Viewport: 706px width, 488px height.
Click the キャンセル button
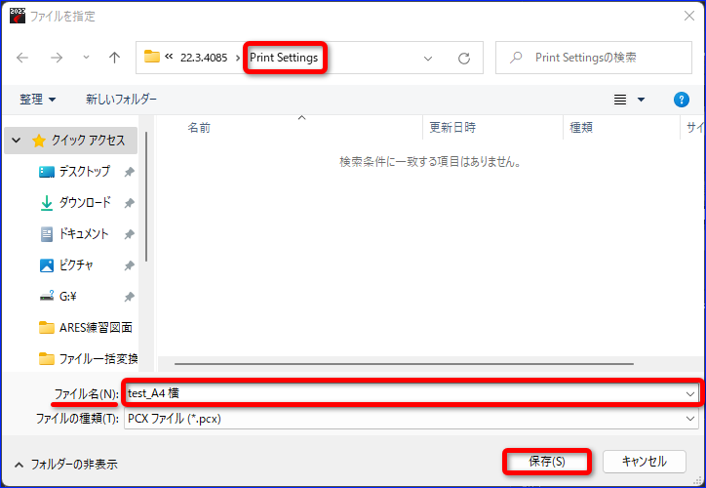(x=645, y=462)
